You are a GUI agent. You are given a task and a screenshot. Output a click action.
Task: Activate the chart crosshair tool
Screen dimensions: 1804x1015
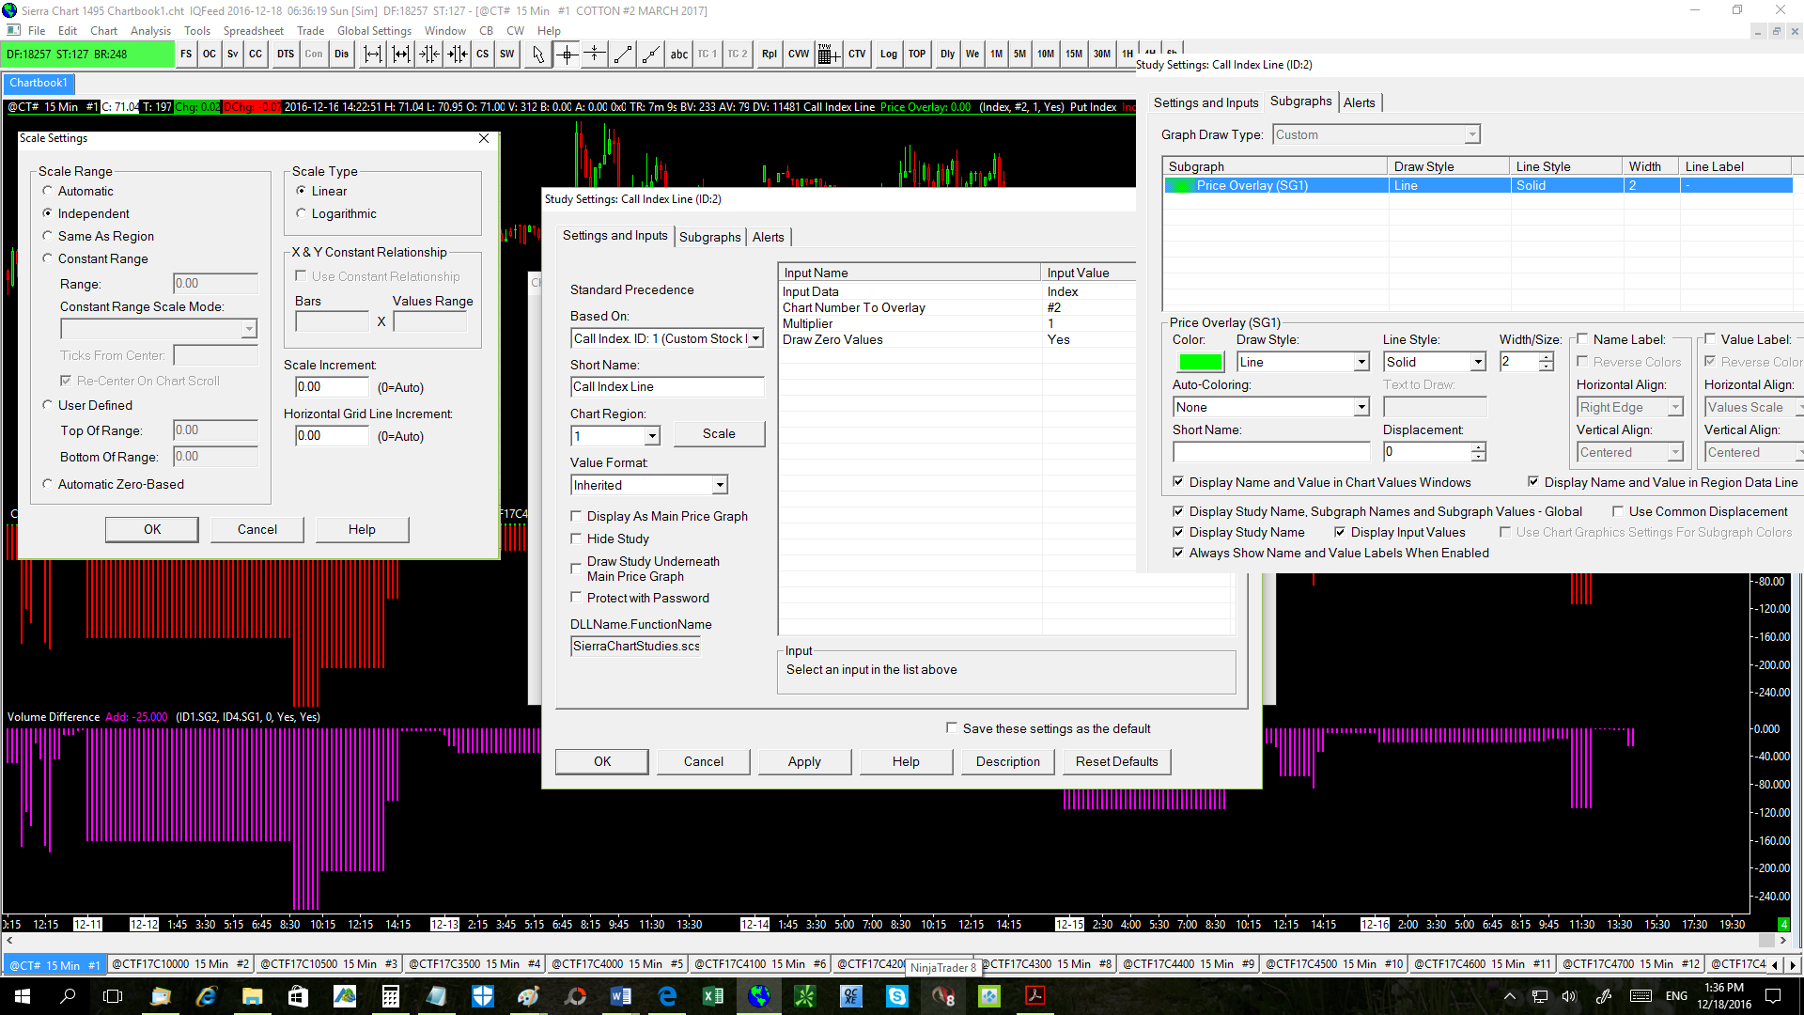coord(567,55)
